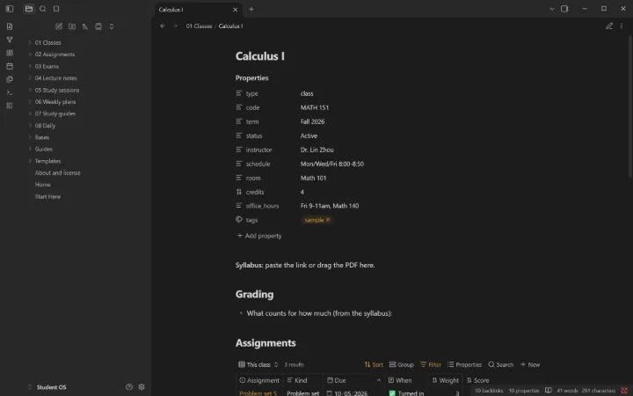
Task: Open the This class view dropdown
Action: coord(258,364)
